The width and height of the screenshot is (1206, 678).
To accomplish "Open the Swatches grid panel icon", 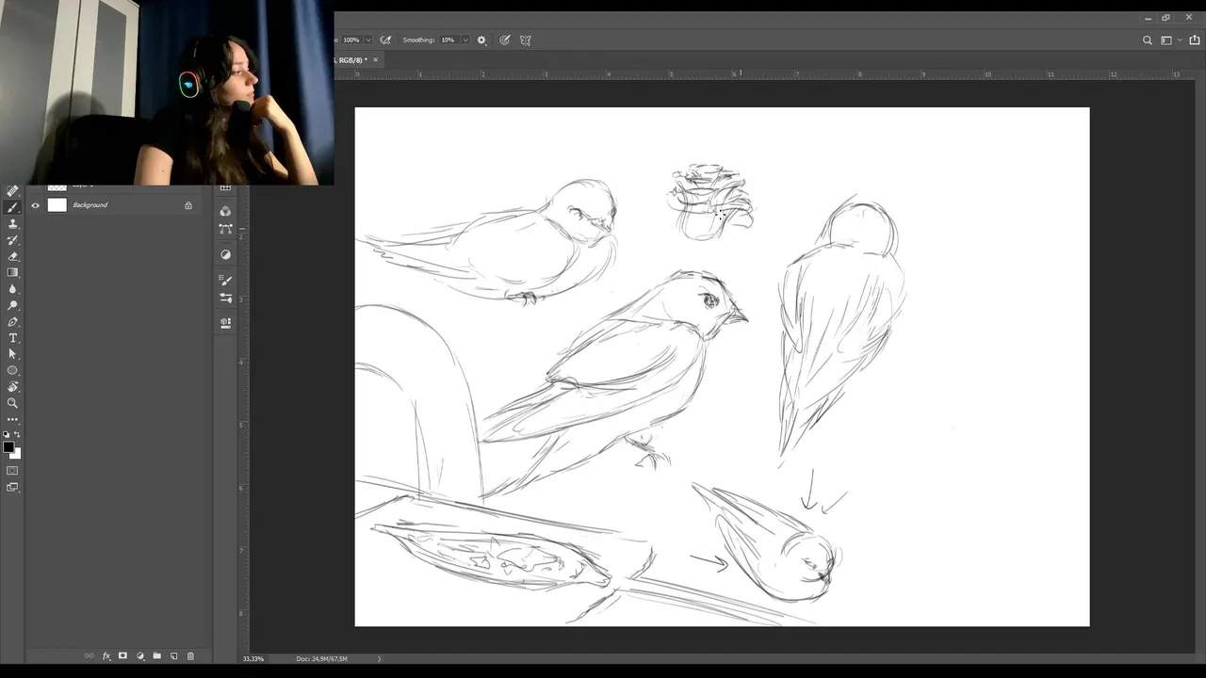I will (x=225, y=187).
